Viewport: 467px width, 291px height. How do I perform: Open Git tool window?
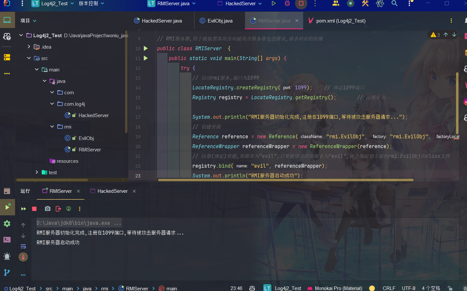(x=7, y=272)
